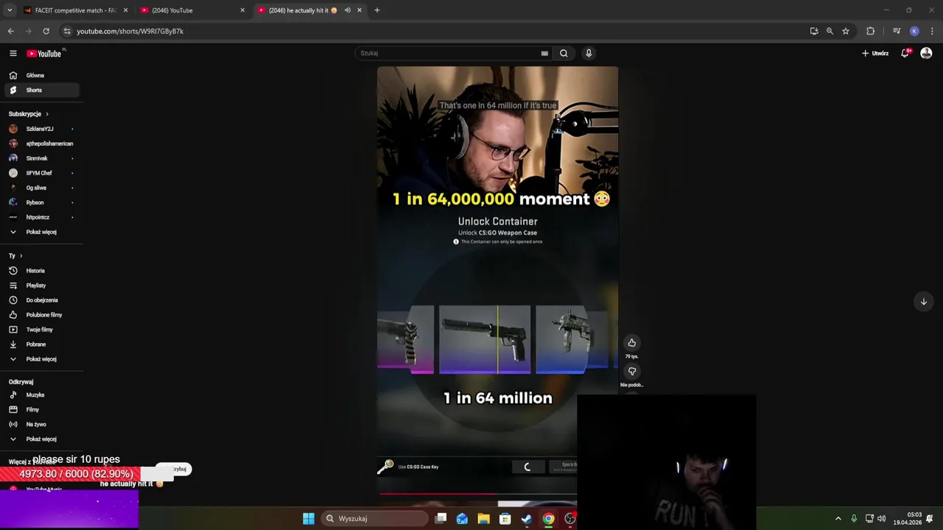Open Pobrane in sidebar
Viewport: 943px width, 530px height.
(x=43, y=344)
